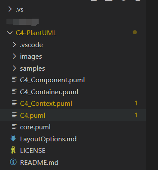
Task: Expand the images folder chevron
Action: pos(14,57)
